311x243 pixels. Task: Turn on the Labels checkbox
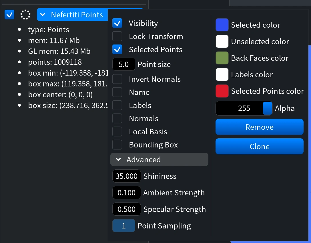[117, 106]
